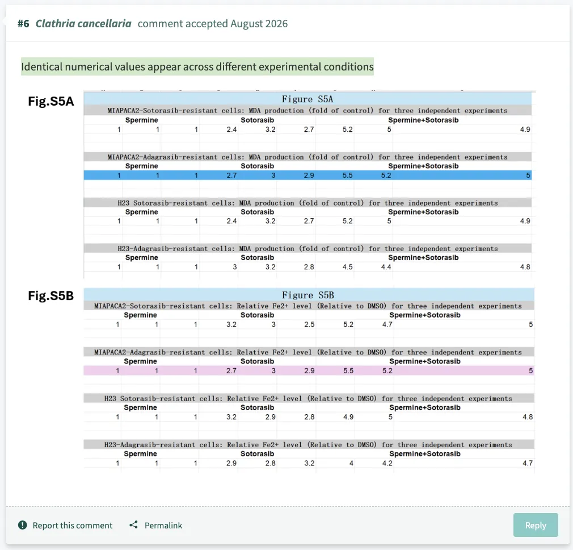Click H23-Adagrasib-resistant Relative Fe2+ header
Image resolution: width=573 pixels, height=550 pixels.
[x=309, y=445]
